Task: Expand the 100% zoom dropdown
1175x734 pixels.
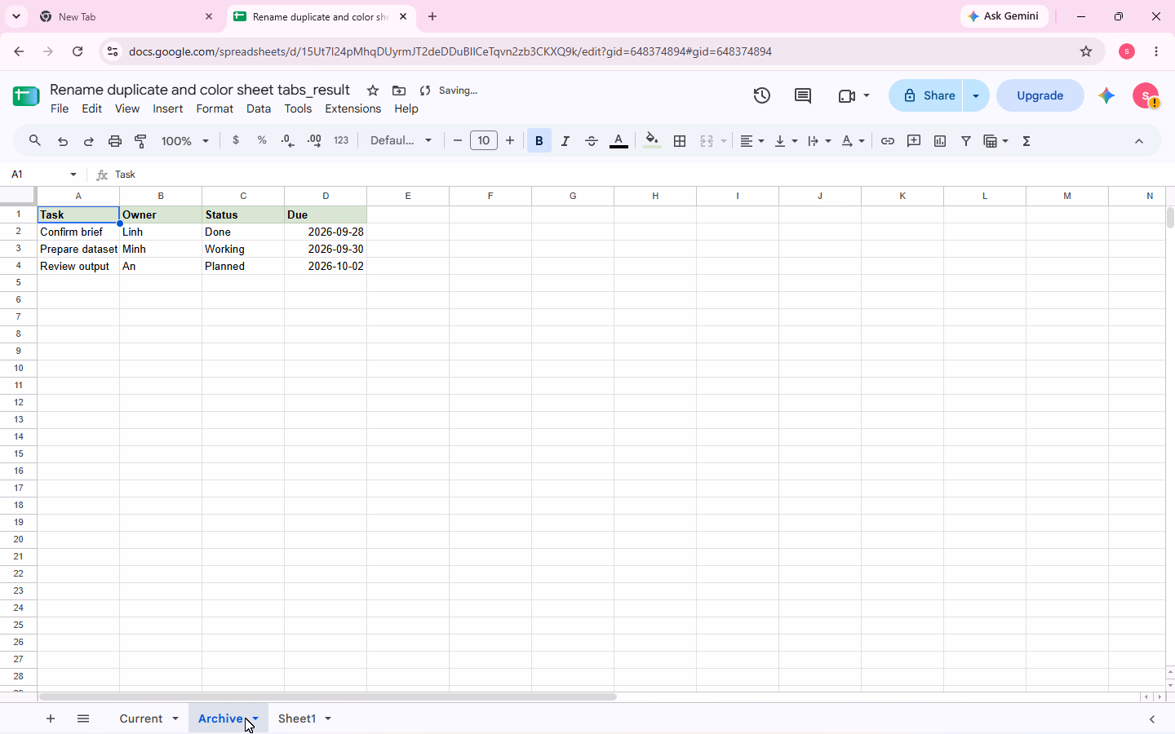Action: (x=185, y=141)
